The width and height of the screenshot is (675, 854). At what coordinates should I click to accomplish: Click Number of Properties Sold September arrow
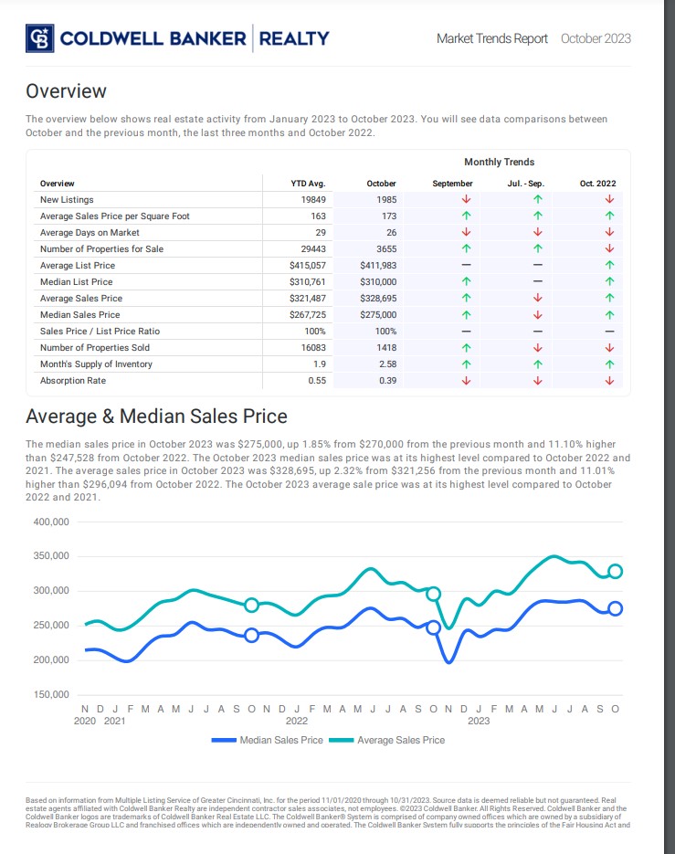[466, 347]
